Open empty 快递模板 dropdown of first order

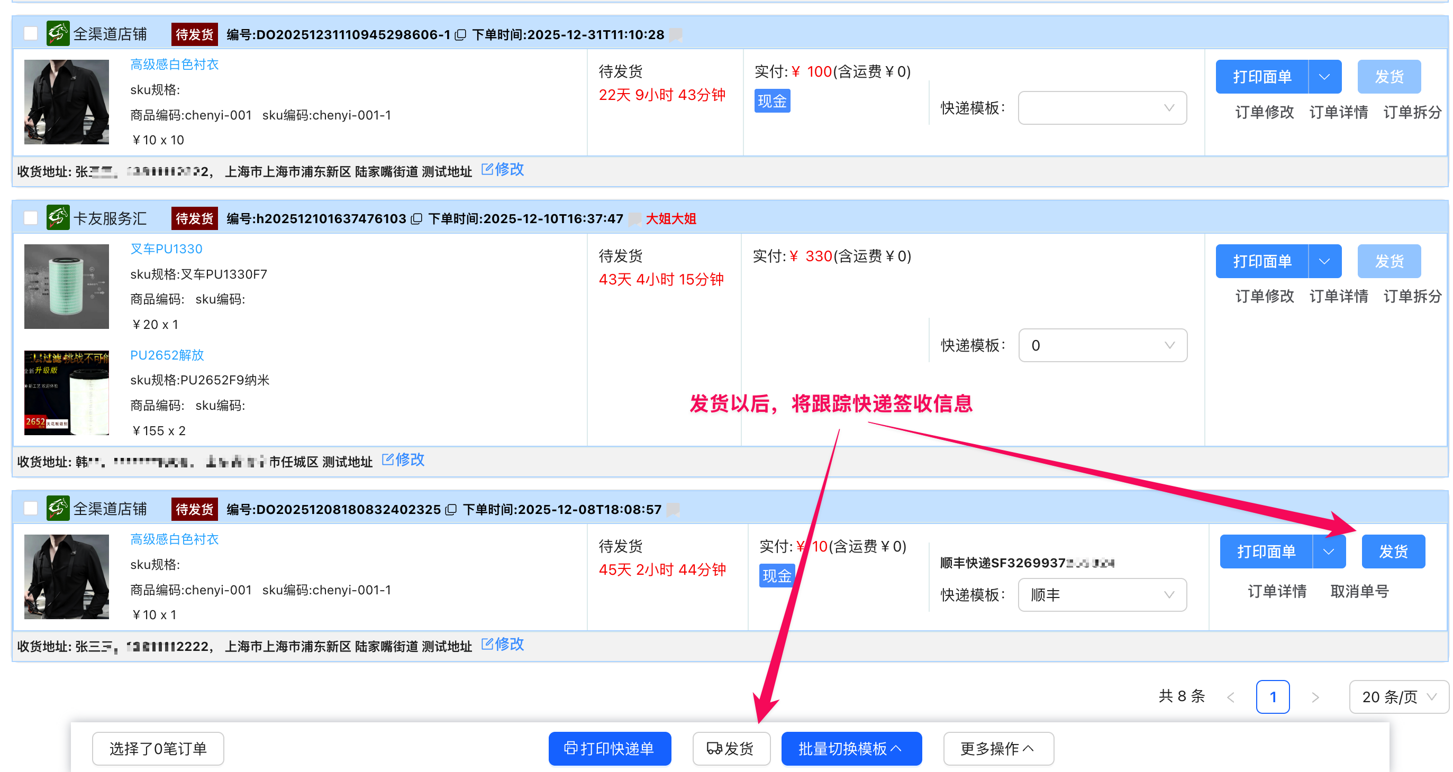[1102, 108]
